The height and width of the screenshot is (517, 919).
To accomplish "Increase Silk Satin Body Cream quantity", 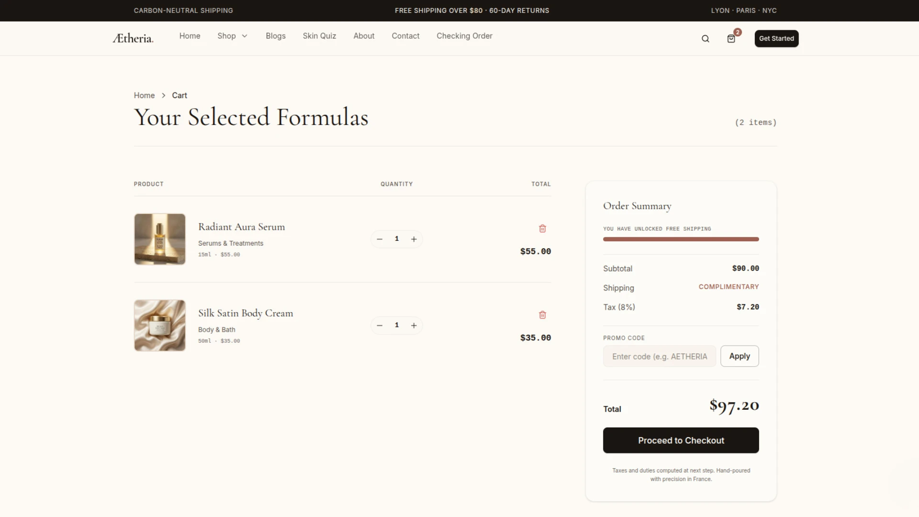I will [414, 326].
